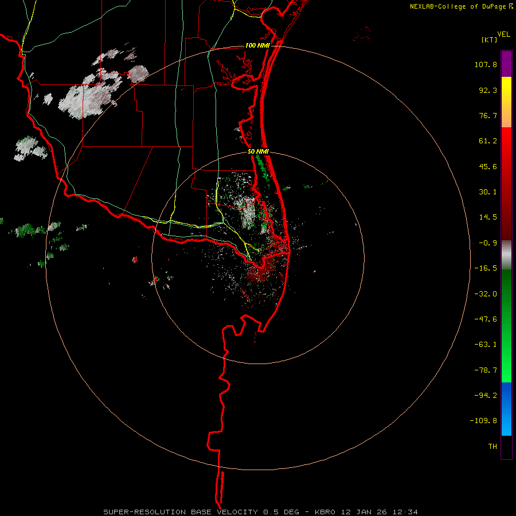Click the Super-Resolution Base Velocity caption
This screenshot has width=516, height=516.
tap(261, 512)
